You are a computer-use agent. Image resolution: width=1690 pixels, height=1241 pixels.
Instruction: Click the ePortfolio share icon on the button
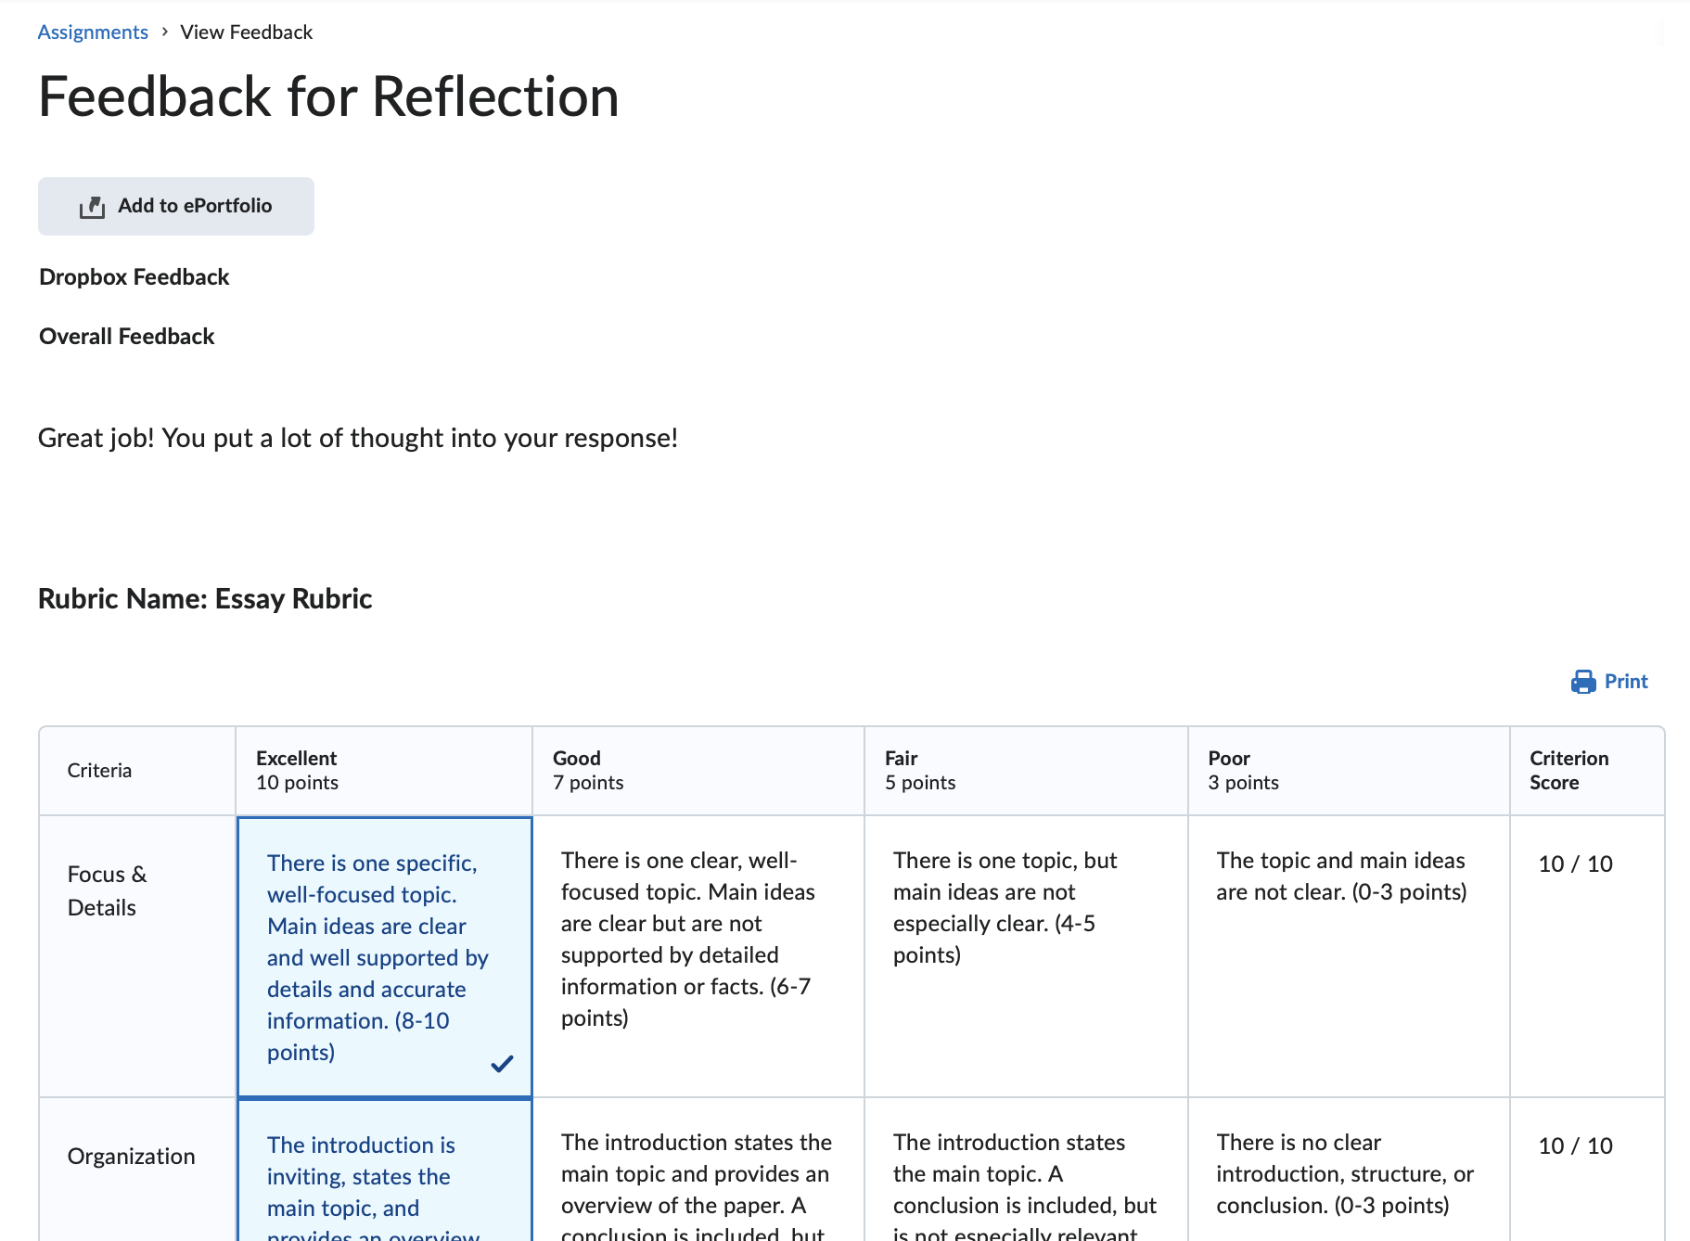tap(93, 206)
